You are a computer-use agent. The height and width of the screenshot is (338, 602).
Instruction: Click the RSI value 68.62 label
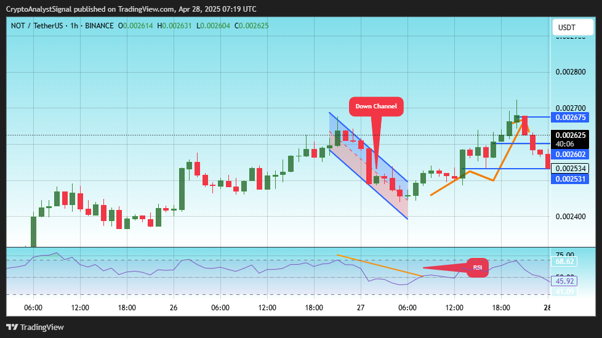564,262
